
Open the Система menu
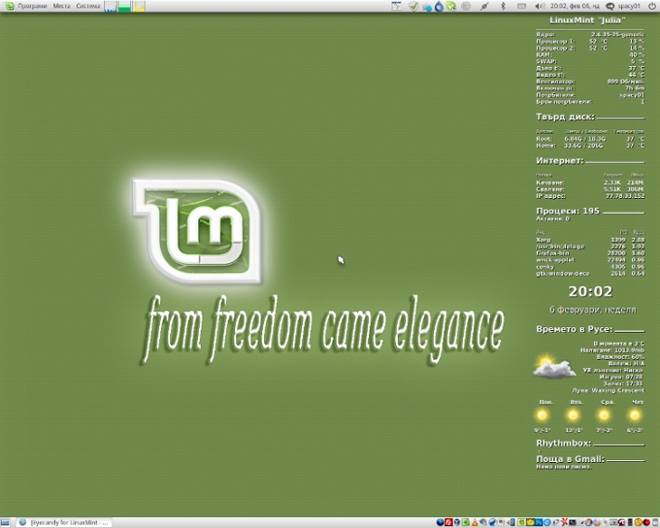click(x=88, y=6)
